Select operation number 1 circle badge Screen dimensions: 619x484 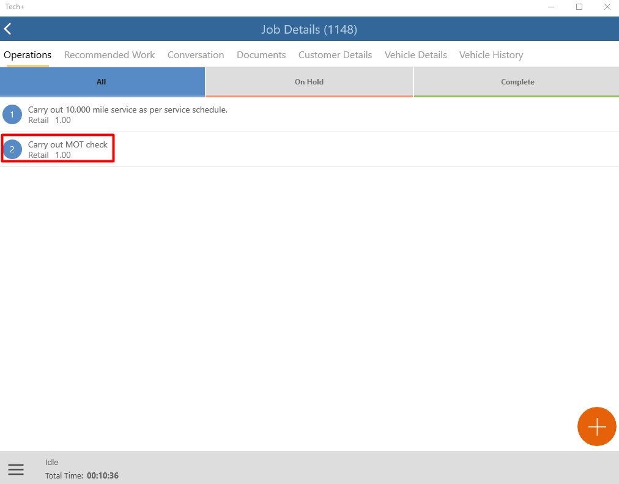(x=12, y=114)
